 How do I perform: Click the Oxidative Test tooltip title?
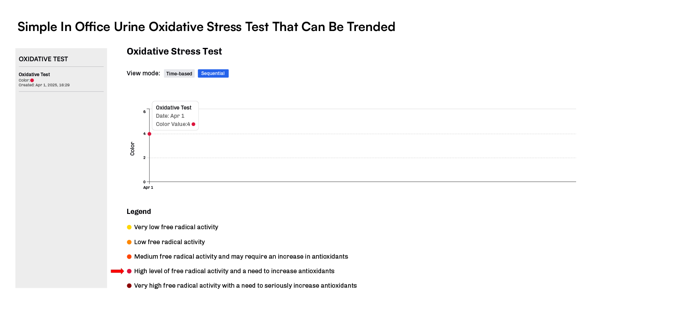click(173, 108)
